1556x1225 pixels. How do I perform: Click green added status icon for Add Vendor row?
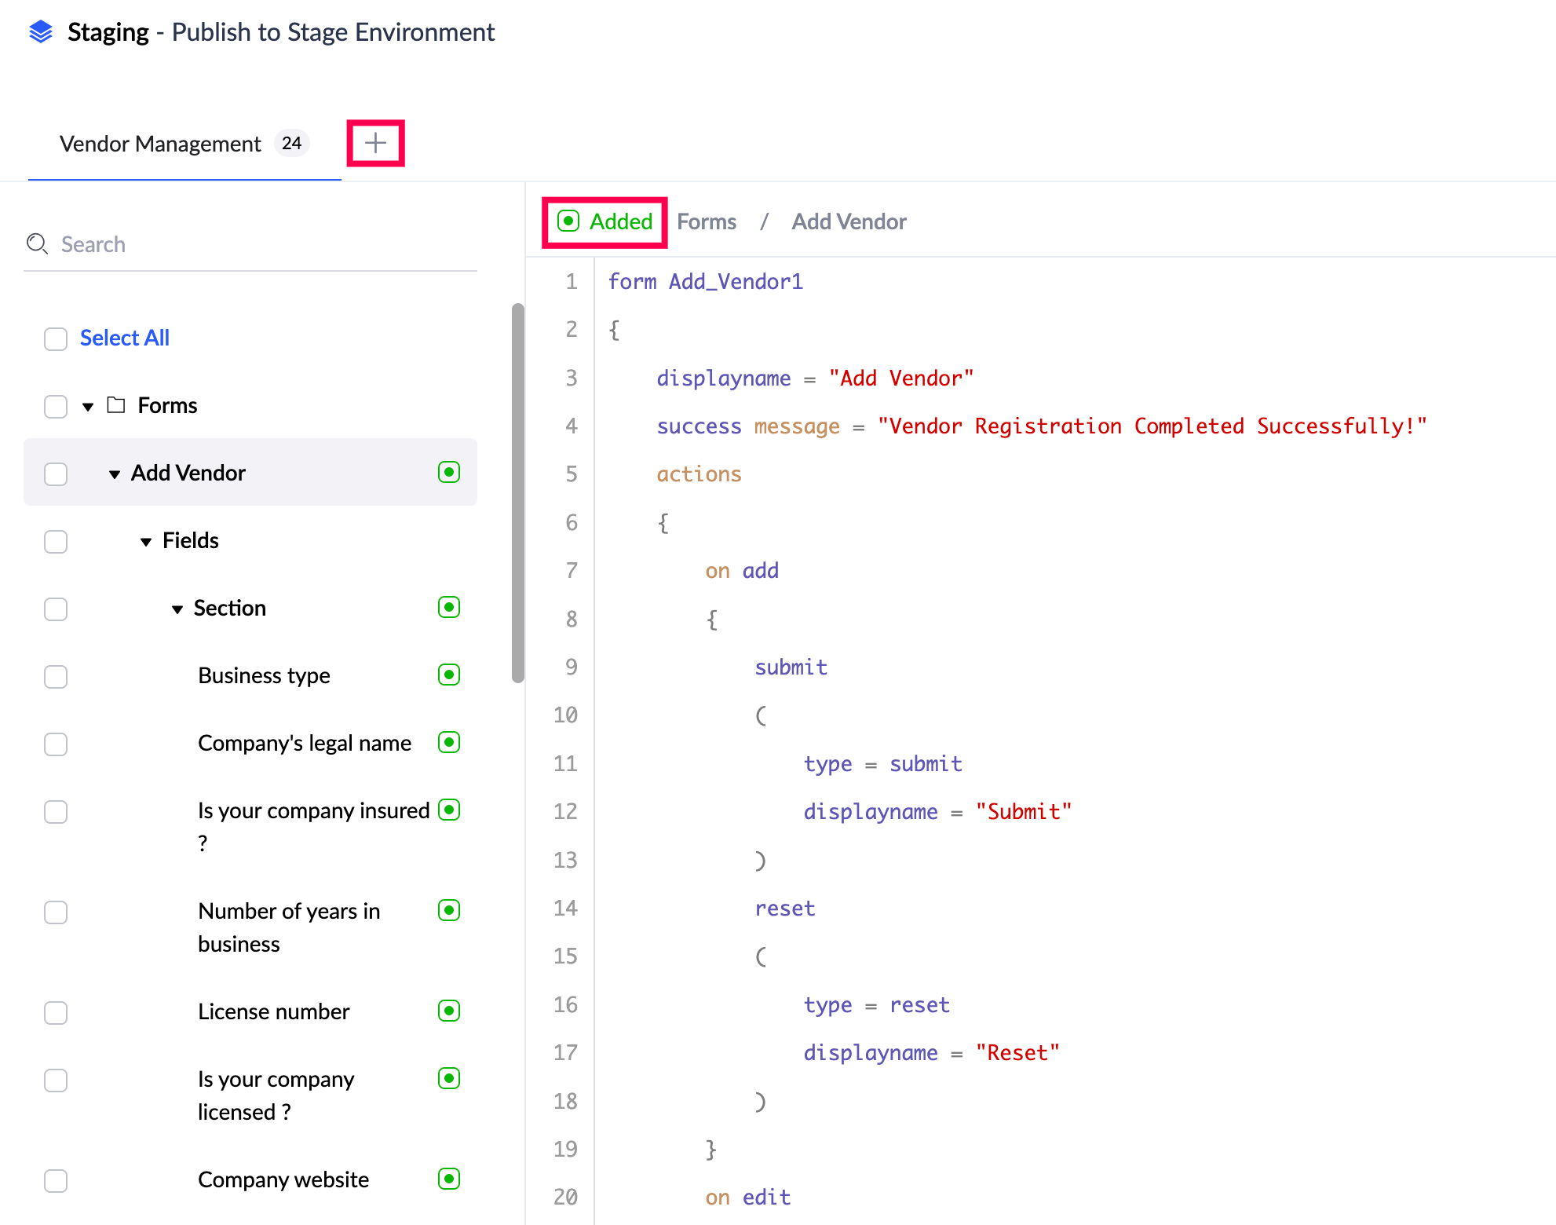(448, 472)
